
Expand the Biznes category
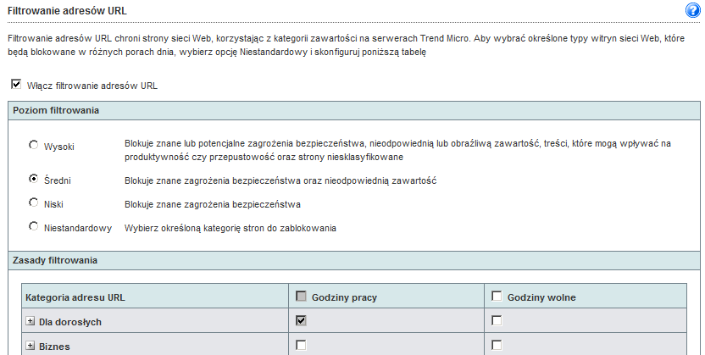tap(31, 346)
